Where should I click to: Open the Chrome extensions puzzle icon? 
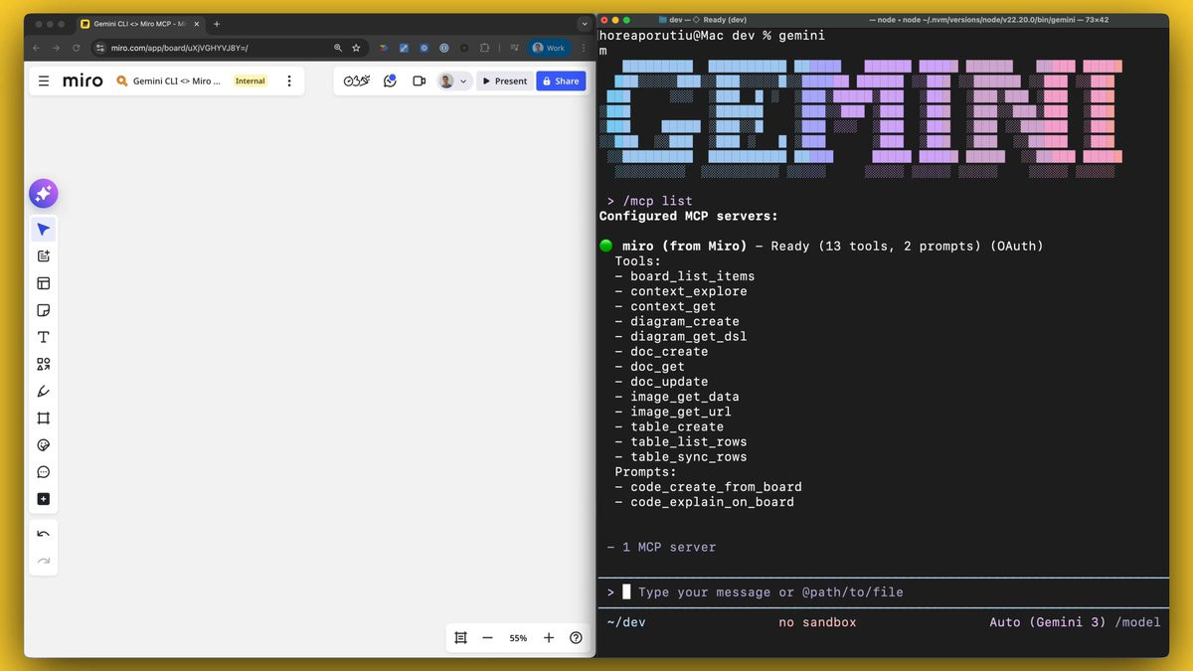(484, 48)
